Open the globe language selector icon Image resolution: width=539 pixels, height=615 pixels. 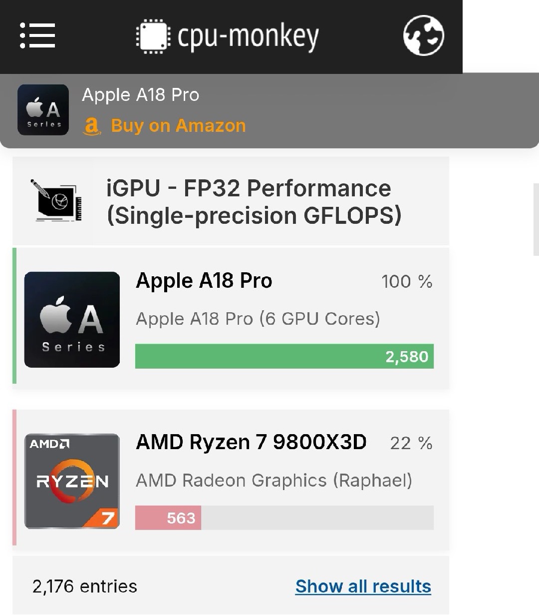click(x=423, y=35)
